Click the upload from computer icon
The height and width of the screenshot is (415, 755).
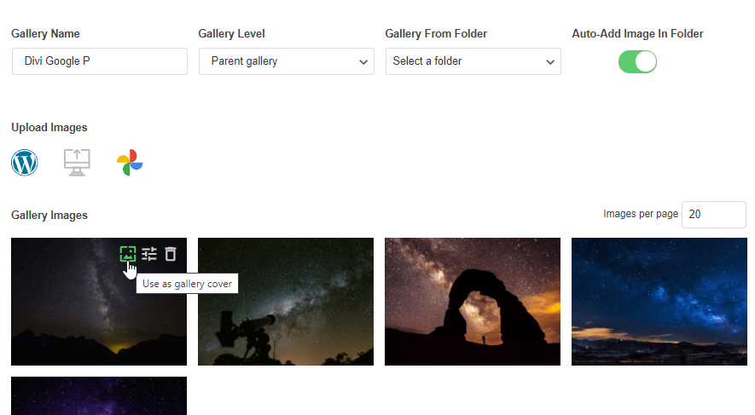pos(77,162)
